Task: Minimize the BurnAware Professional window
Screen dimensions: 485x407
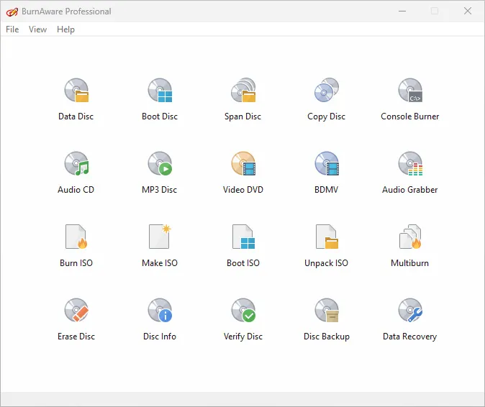Action: click(402, 11)
